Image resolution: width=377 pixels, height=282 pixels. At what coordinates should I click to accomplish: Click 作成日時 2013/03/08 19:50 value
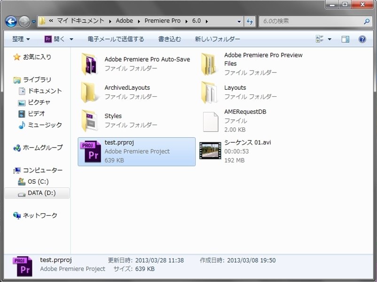pos(251,260)
